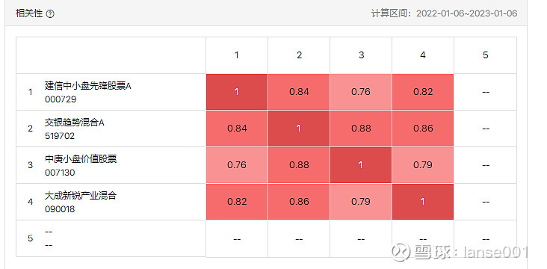Click the 0.82 cell in row 4
Viewport: 547px width, 269px height.
(237, 202)
